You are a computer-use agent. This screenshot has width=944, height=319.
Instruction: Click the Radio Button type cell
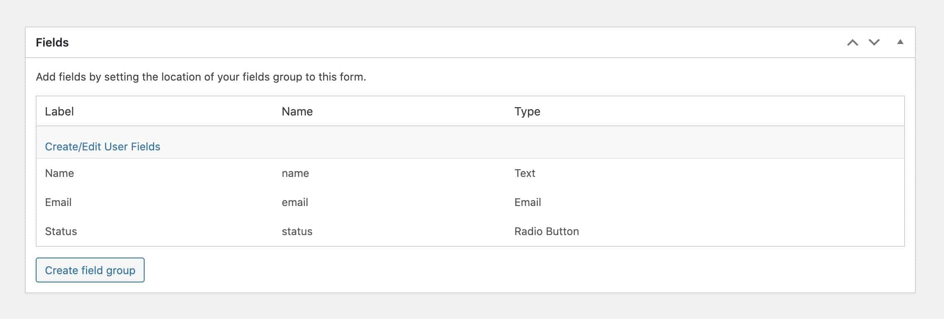(546, 231)
